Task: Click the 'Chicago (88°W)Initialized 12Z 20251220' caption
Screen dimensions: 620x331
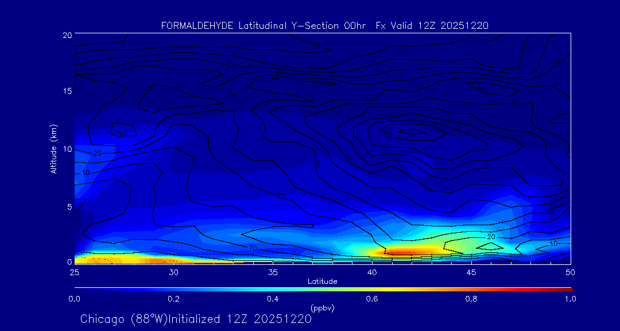Action: click(196, 319)
